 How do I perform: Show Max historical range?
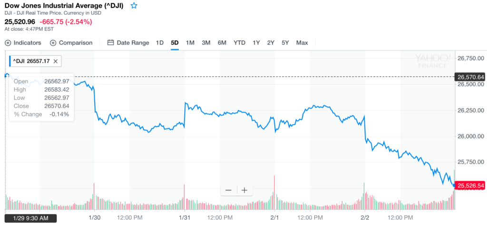point(302,43)
